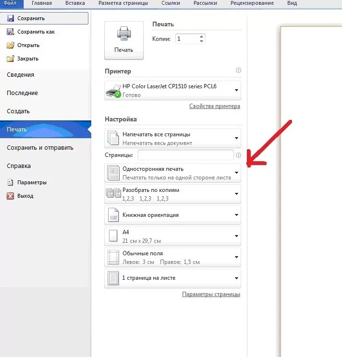Click the Выход menu label
Image resolution: width=342 pixels, height=357 pixels.
[x=25, y=196]
